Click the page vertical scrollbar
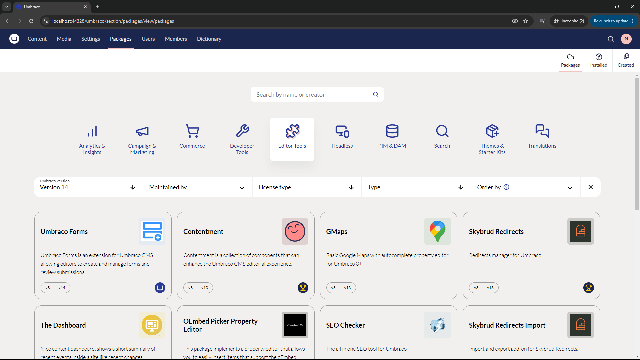Image resolution: width=640 pixels, height=360 pixels. tap(637, 143)
